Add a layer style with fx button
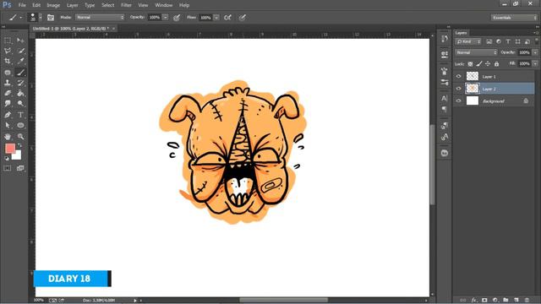The image size is (541, 304). click(474, 300)
